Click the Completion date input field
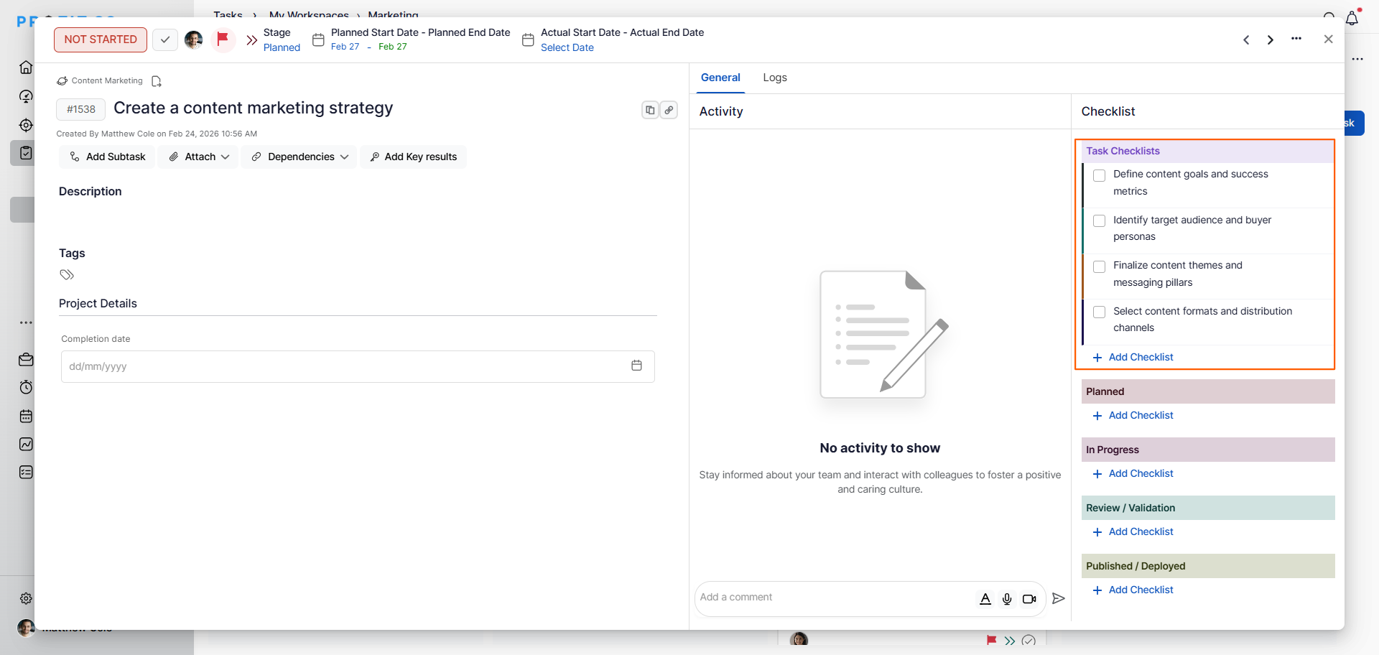The width and height of the screenshot is (1379, 655). [345, 366]
